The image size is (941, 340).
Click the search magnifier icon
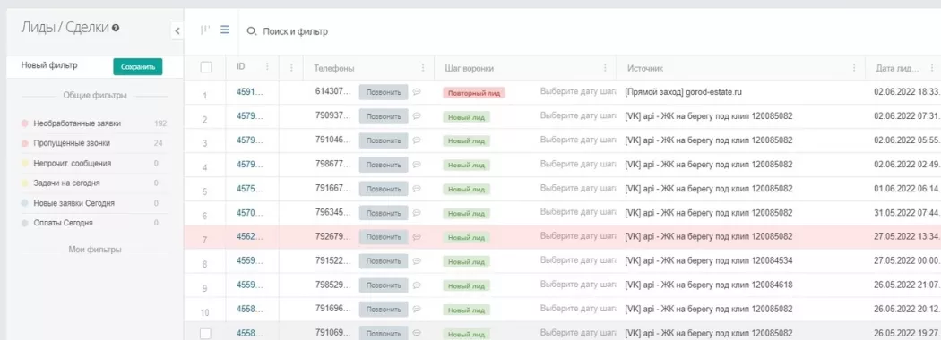click(x=252, y=31)
